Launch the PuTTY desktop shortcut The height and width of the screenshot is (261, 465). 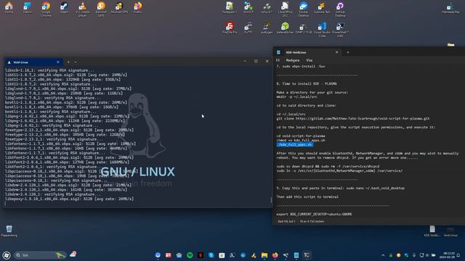tap(248, 28)
